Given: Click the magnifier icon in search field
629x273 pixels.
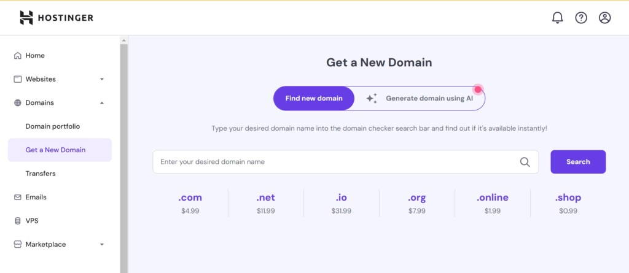Looking at the screenshot, I should [x=525, y=162].
